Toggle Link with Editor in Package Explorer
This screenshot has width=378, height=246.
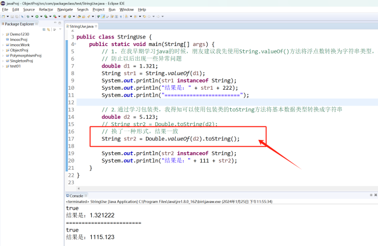tap(49, 30)
